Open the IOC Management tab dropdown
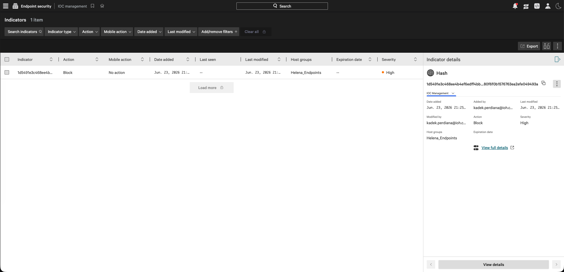This screenshot has width=564, height=272. (441, 93)
